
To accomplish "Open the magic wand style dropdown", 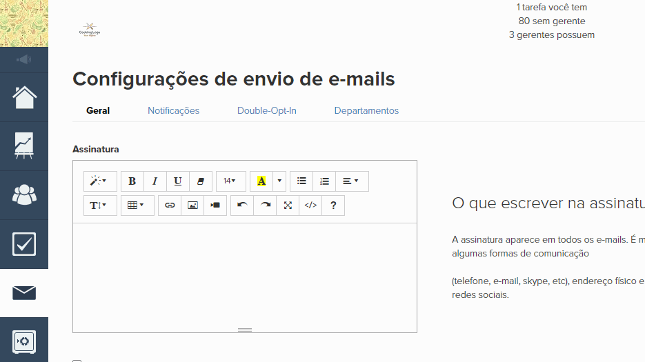I will [x=100, y=181].
